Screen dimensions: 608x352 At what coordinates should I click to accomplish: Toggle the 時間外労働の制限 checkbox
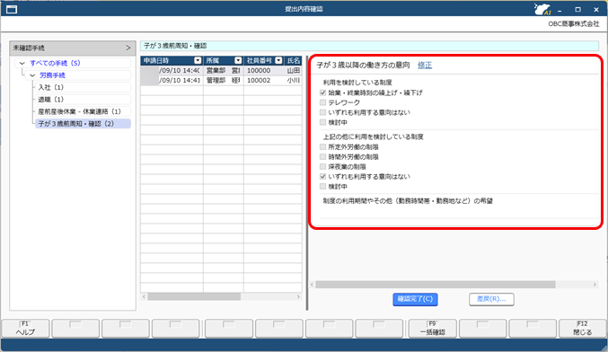[x=322, y=157]
